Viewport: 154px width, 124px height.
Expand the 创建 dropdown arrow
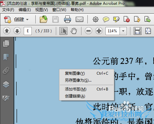pos(27,20)
